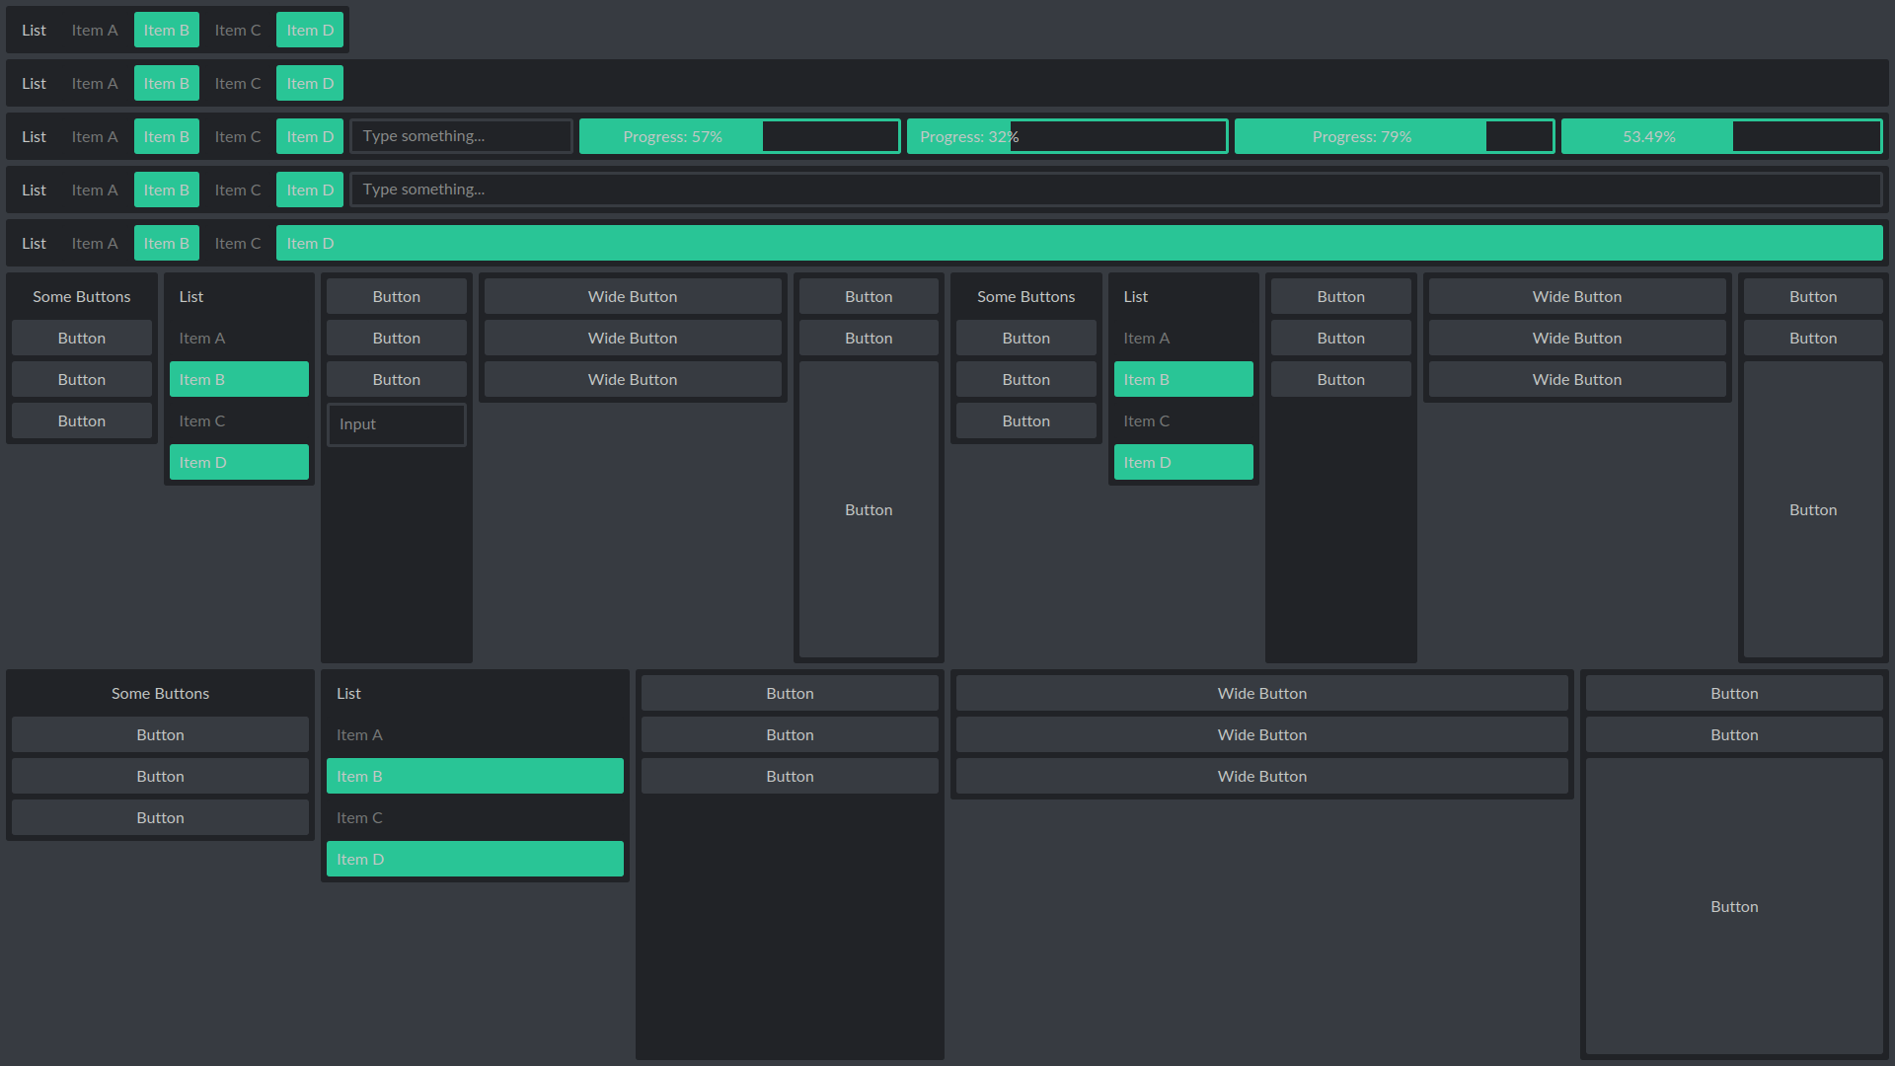Click the 'Button' in lower-right corner
The height and width of the screenshot is (1066, 1895).
[x=1735, y=906]
